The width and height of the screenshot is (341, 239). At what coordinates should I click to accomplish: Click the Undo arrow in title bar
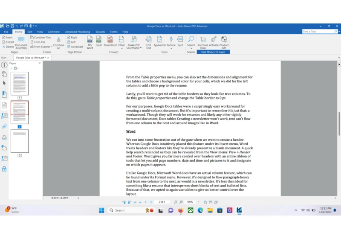pos(17,26)
